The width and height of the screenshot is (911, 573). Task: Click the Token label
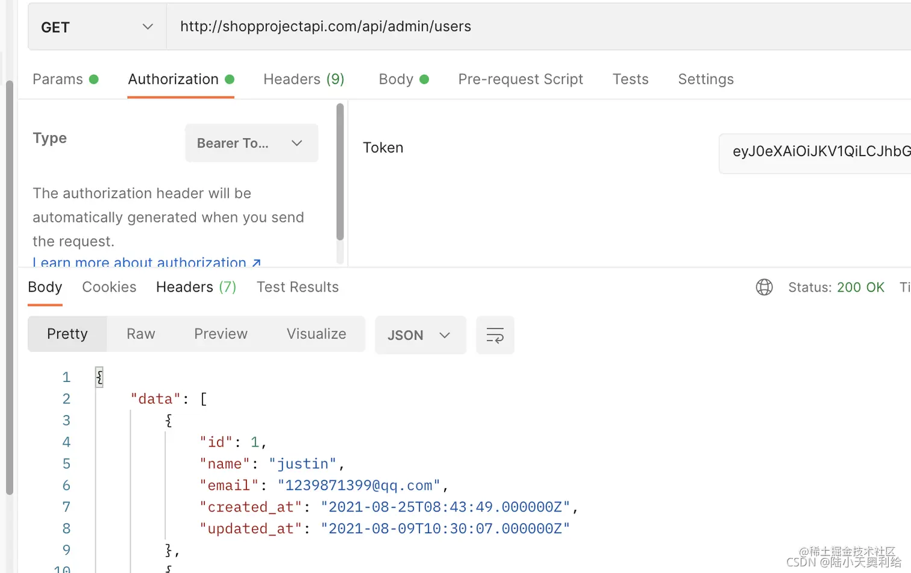[x=383, y=148]
